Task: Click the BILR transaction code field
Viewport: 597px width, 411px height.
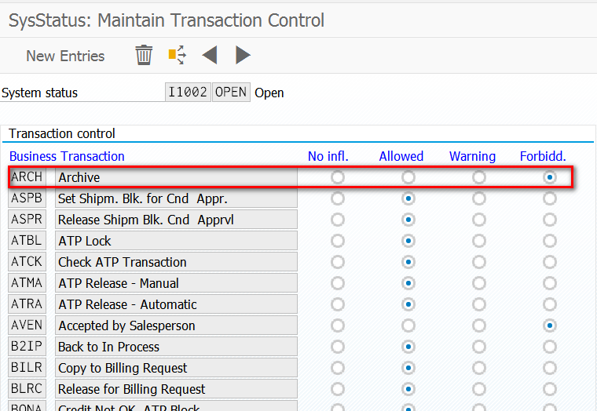Action: [x=27, y=368]
